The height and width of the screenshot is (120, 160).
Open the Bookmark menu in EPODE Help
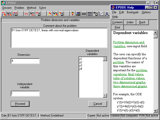point(133,12)
